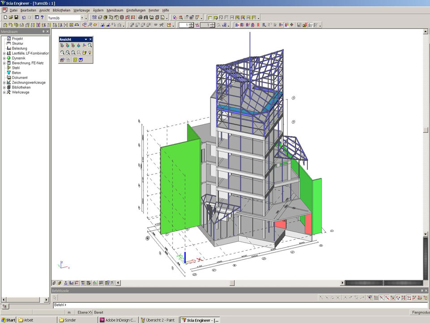Open help via the question mark icon

coord(42,17)
